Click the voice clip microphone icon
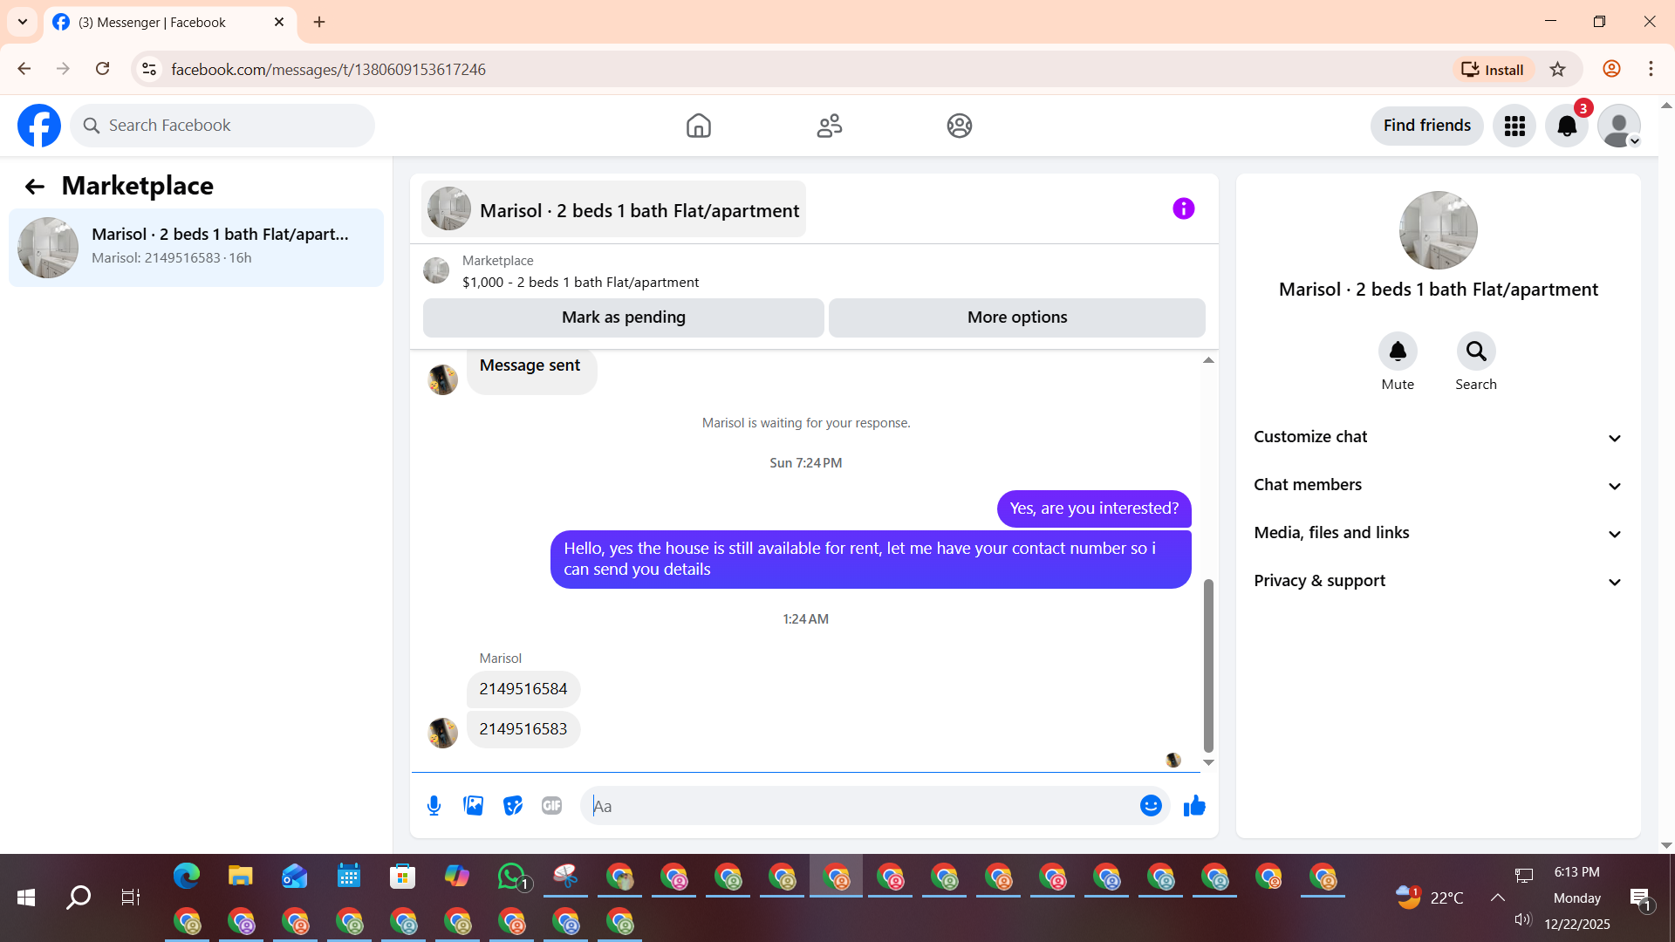Image resolution: width=1675 pixels, height=942 pixels. point(434,806)
